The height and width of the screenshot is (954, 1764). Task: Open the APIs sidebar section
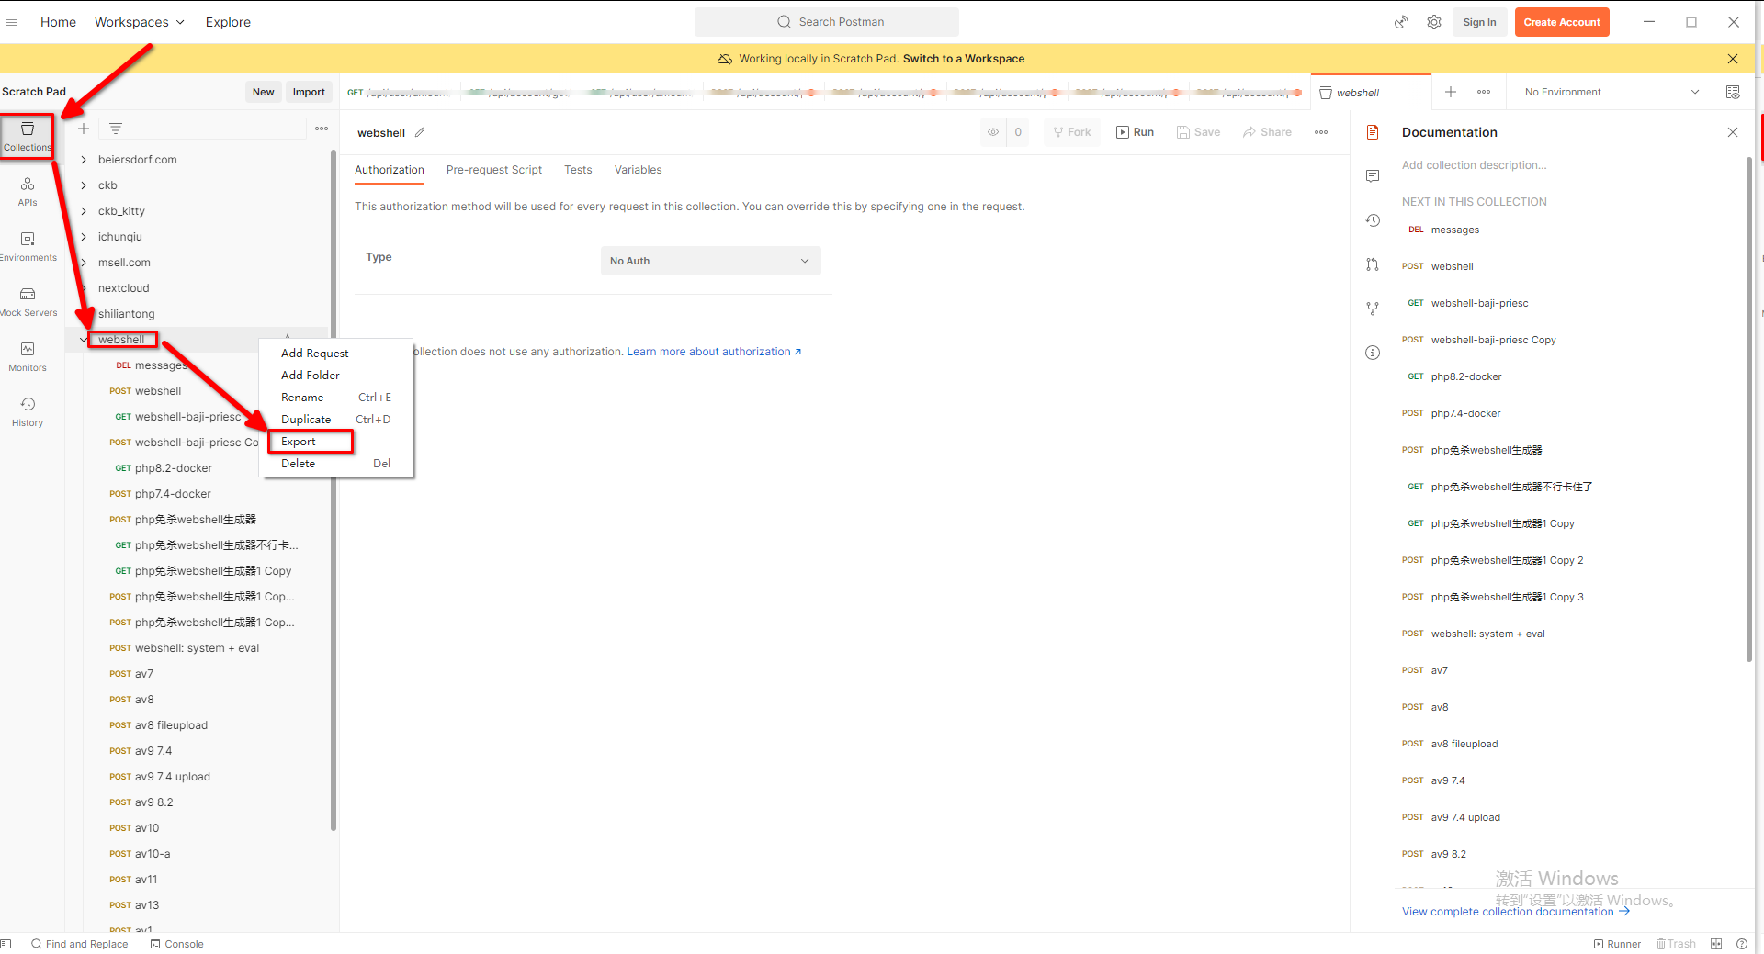pos(28,191)
